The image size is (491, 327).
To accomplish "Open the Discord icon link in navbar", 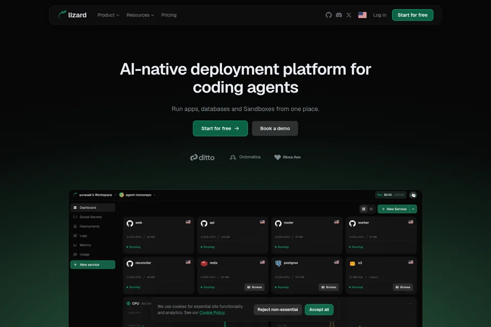I will tap(339, 15).
